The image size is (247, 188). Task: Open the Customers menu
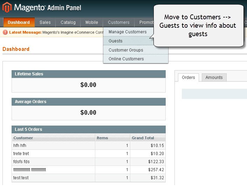click(x=119, y=22)
